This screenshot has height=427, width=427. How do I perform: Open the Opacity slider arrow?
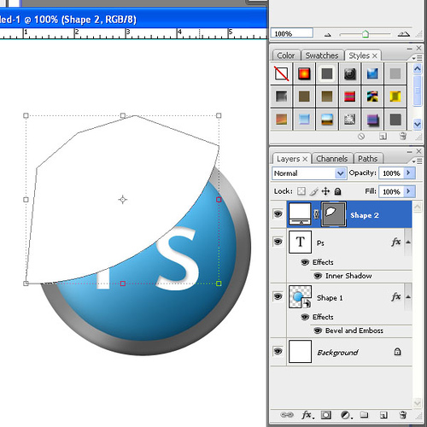[x=409, y=173]
